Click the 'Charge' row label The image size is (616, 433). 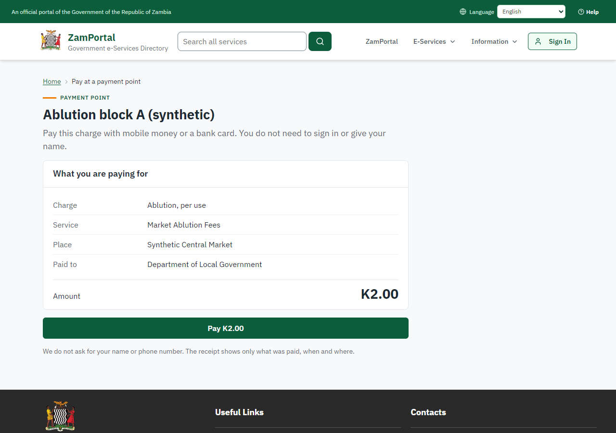tap(65, 205)
